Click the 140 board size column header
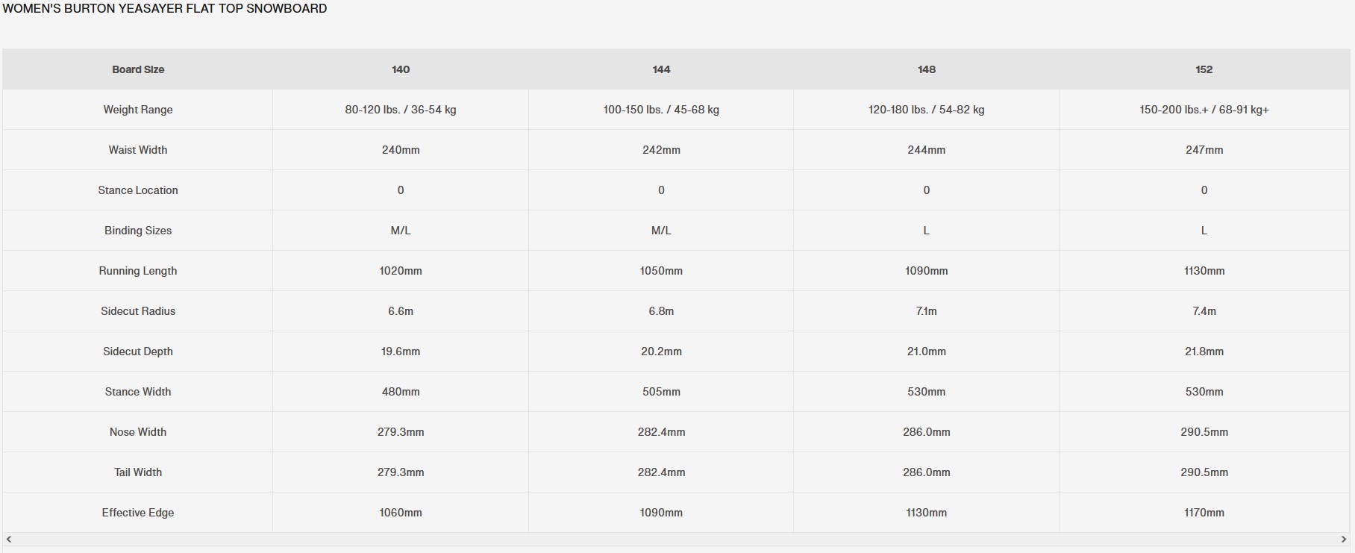 click(x=401, y=69)
